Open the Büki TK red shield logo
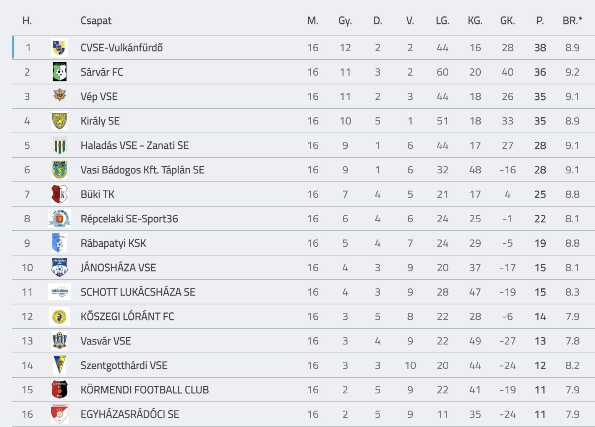595x427 pixels. pyautogui.click(x=60, y=194)
